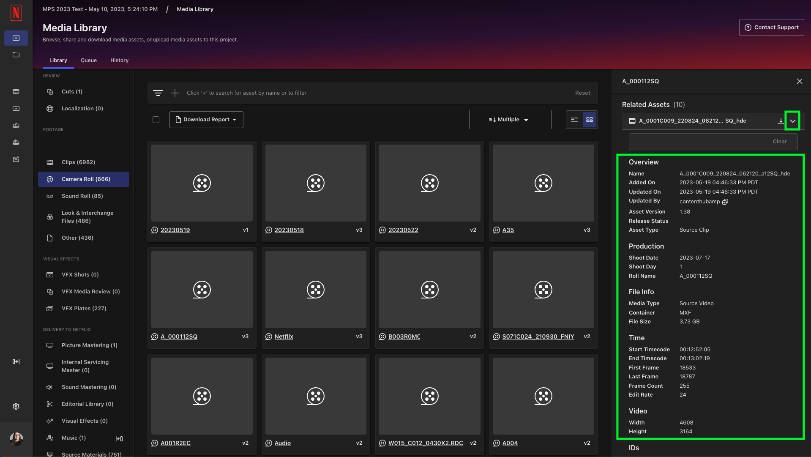
Task: Open the Download Report dropdown
Action: (x=206, y=120)
